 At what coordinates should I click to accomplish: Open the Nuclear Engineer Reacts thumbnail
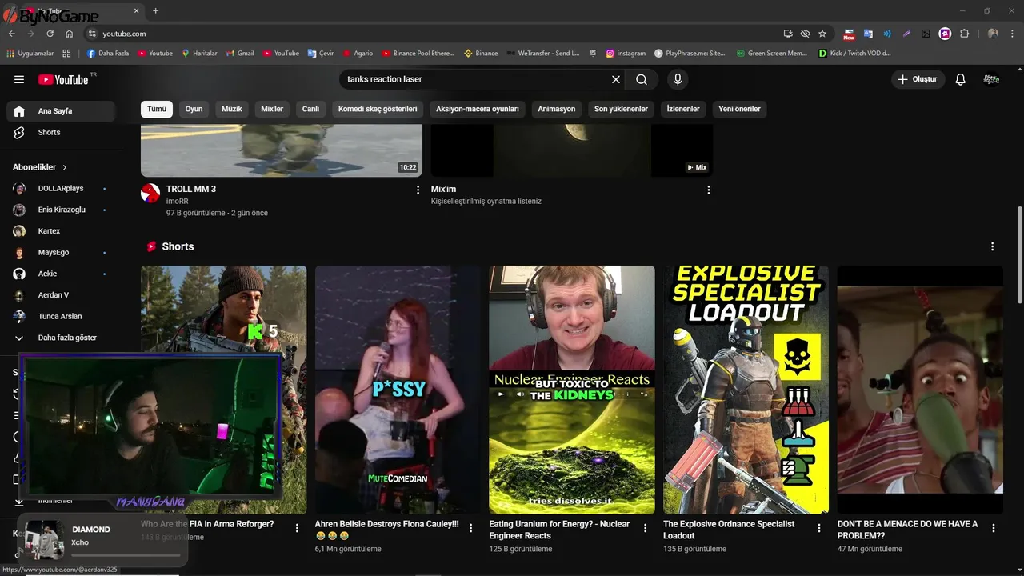(572, 390)
